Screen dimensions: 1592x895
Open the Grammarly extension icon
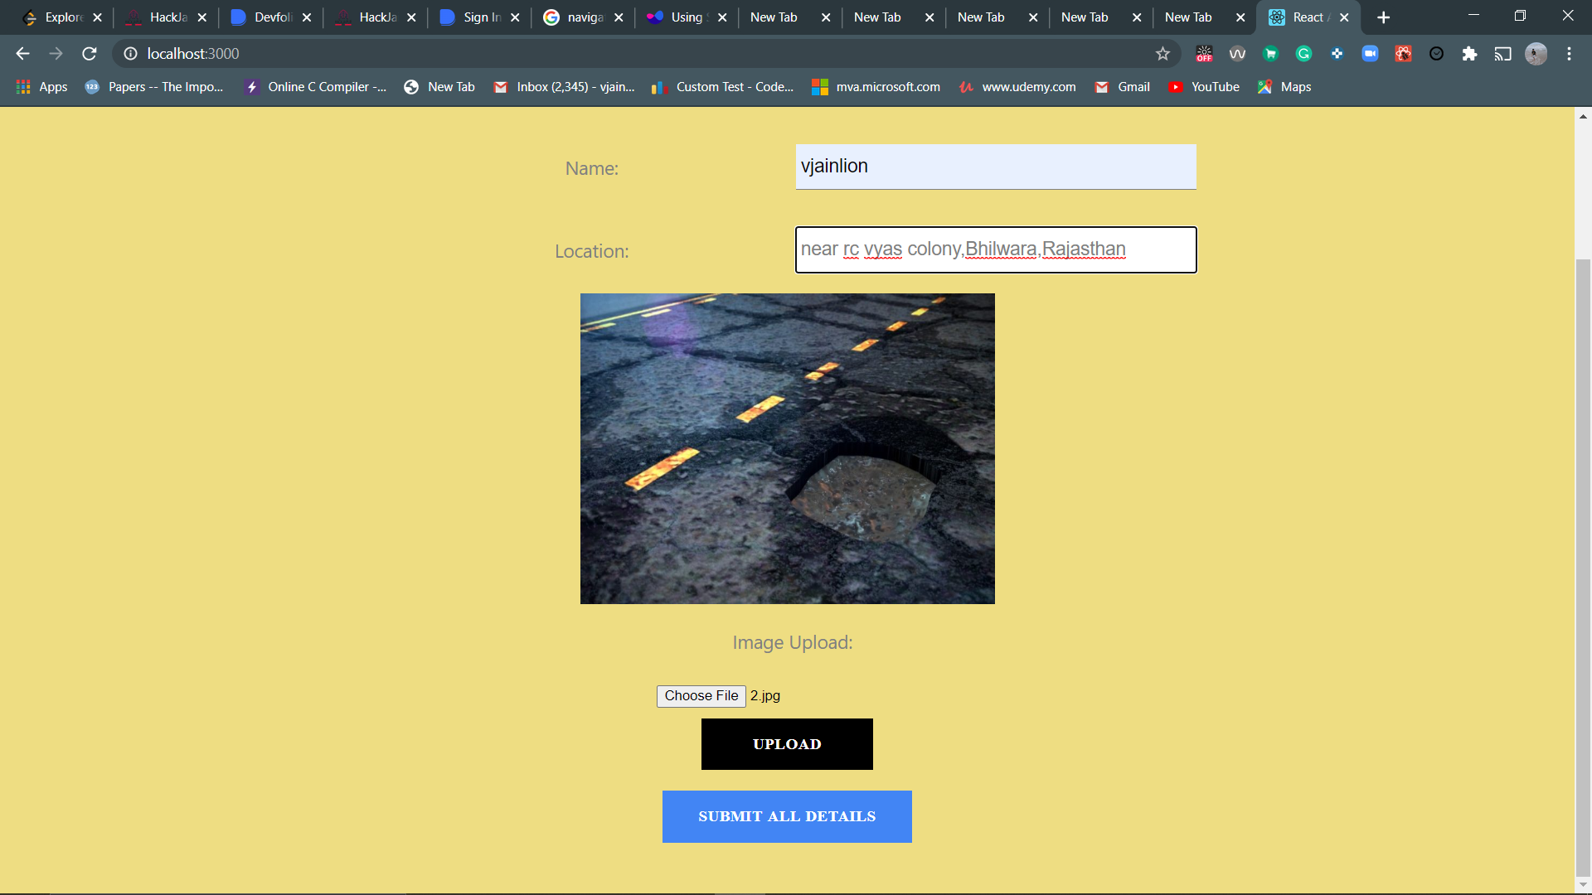(1303, 54)
